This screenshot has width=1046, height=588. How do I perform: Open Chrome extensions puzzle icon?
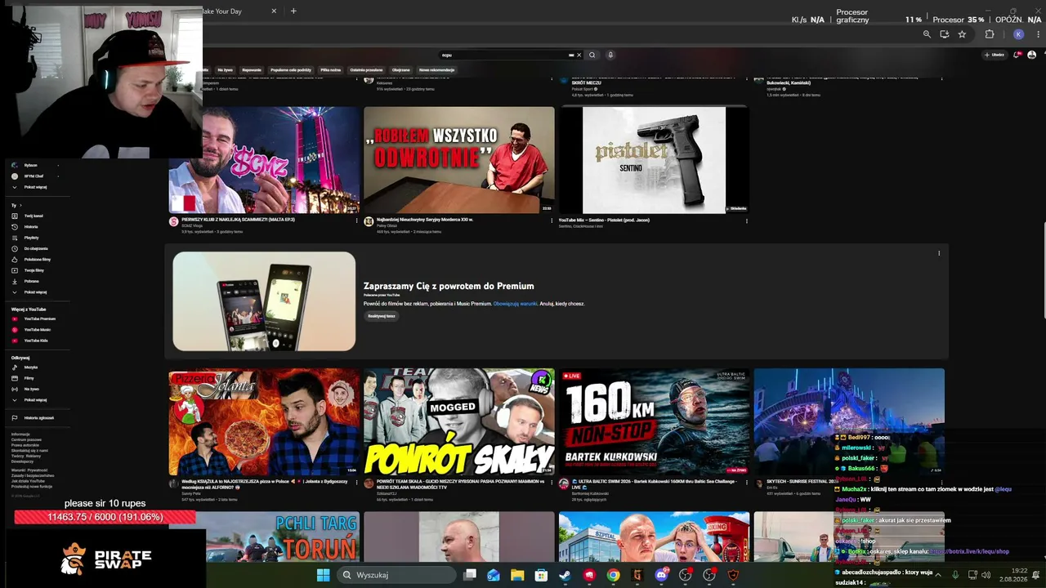click(x=989, y=34)
